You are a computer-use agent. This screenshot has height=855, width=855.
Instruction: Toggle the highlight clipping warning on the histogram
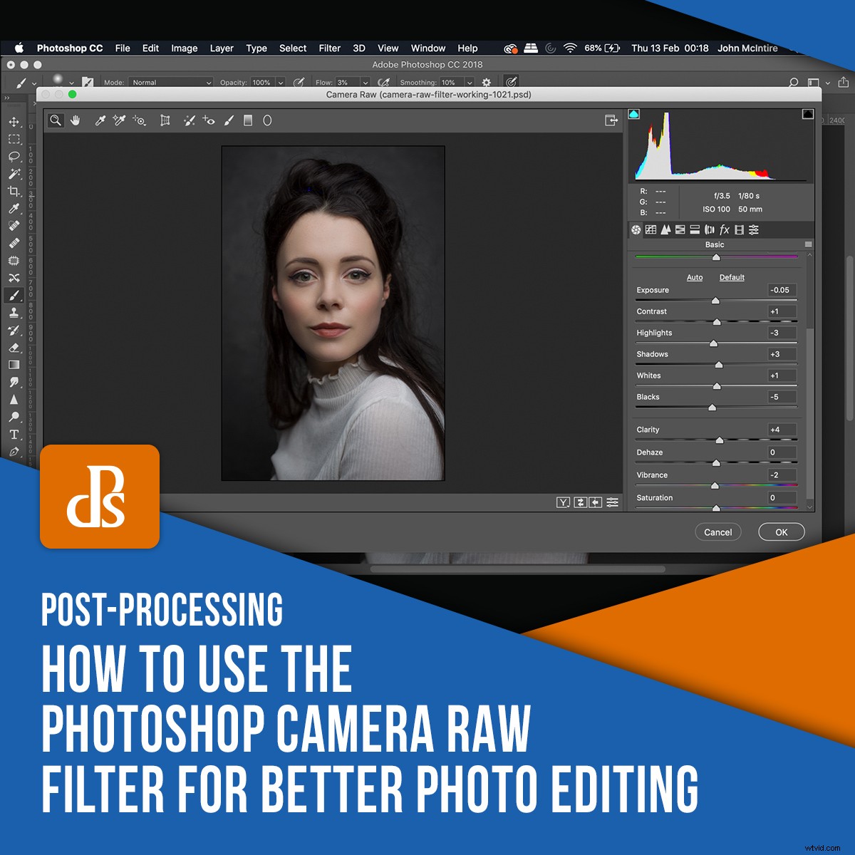click(x=807, y=113)
